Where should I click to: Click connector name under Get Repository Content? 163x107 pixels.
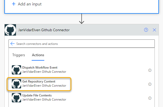coord(44,86)
